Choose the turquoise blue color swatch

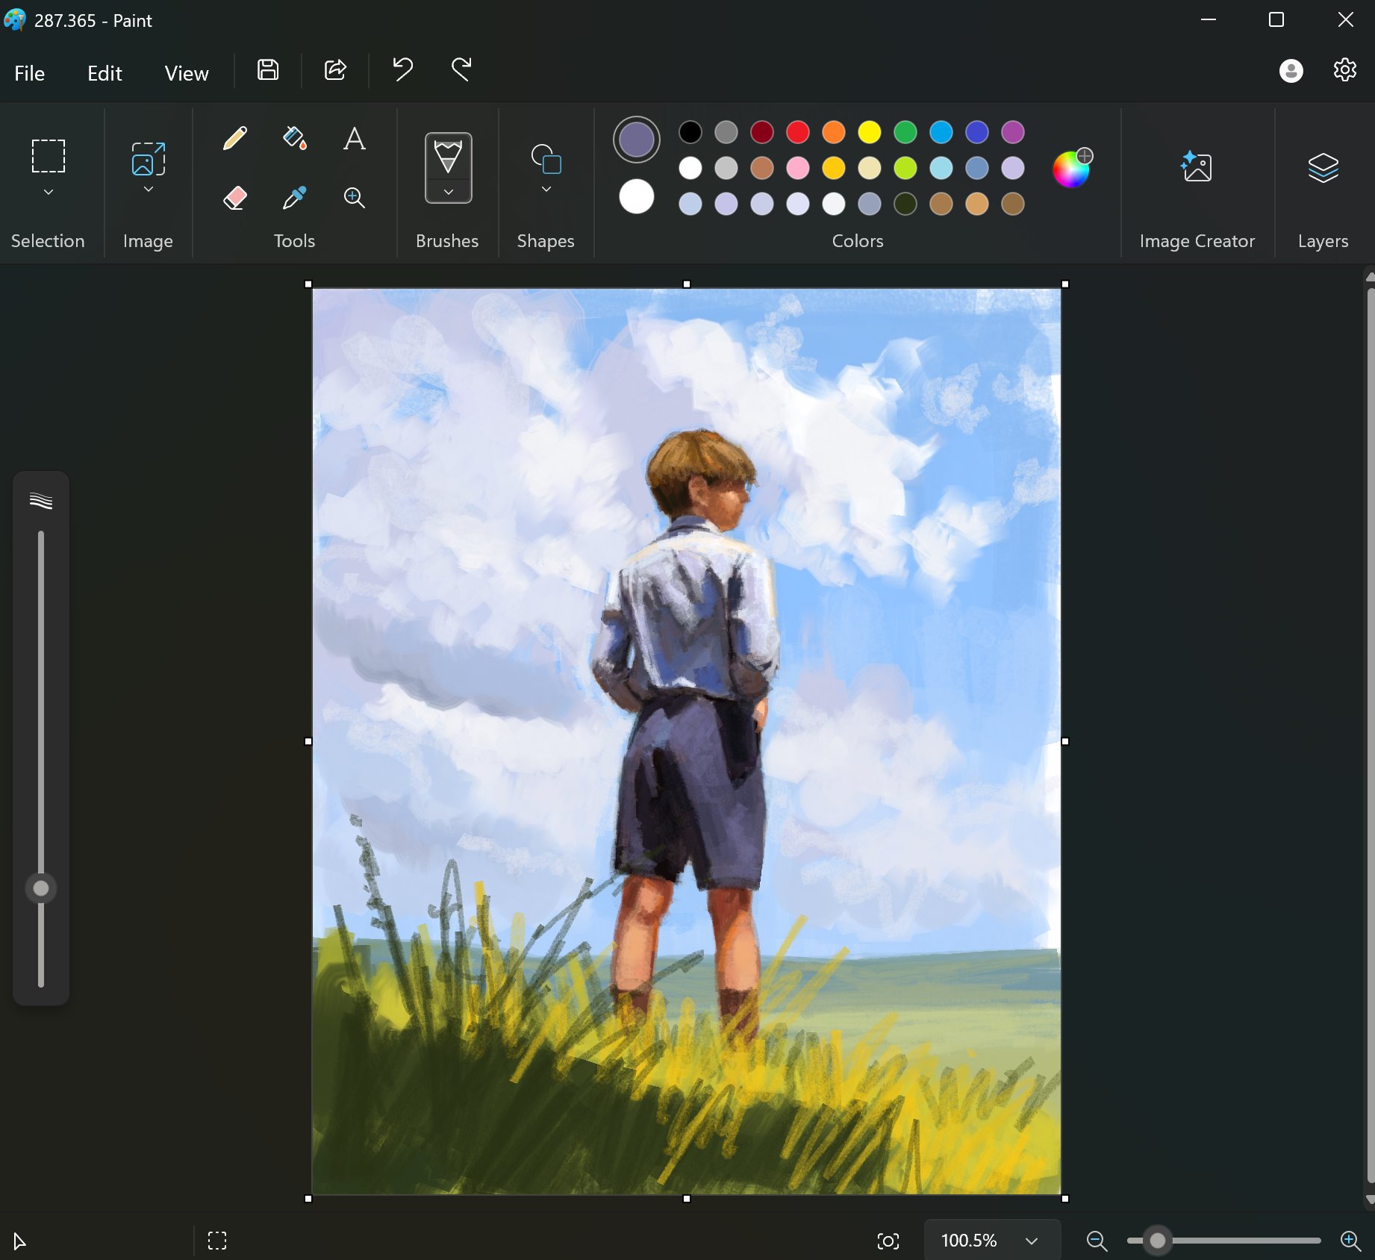[x=941, y=132]
